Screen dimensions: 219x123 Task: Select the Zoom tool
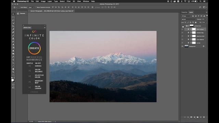tap(13, 72)
